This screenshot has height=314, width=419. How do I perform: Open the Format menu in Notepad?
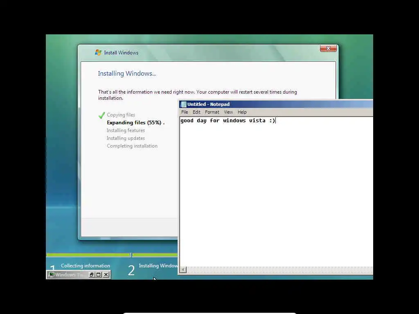click(x=212, y=112)
